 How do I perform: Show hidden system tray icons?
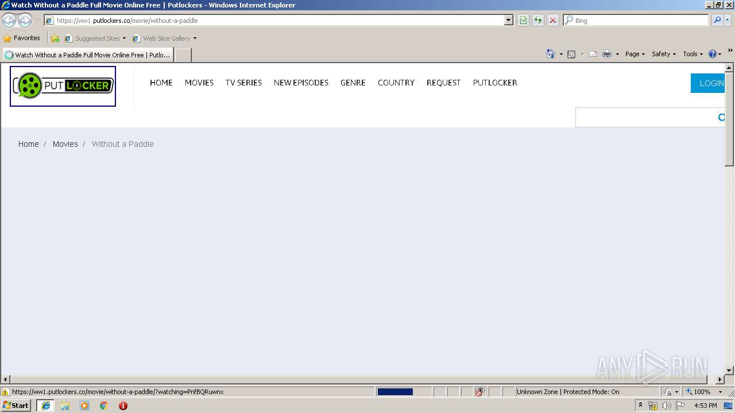coord(640,405)
